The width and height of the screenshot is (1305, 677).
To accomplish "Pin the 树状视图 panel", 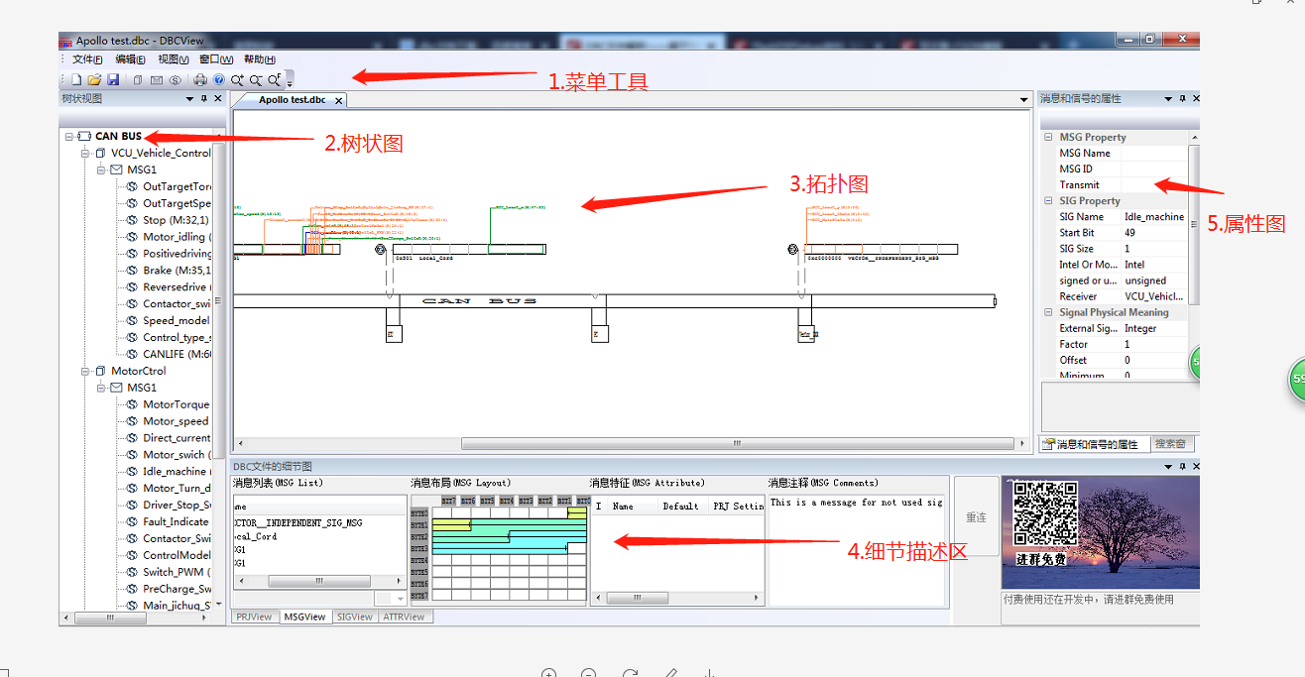I will (204, 99).
